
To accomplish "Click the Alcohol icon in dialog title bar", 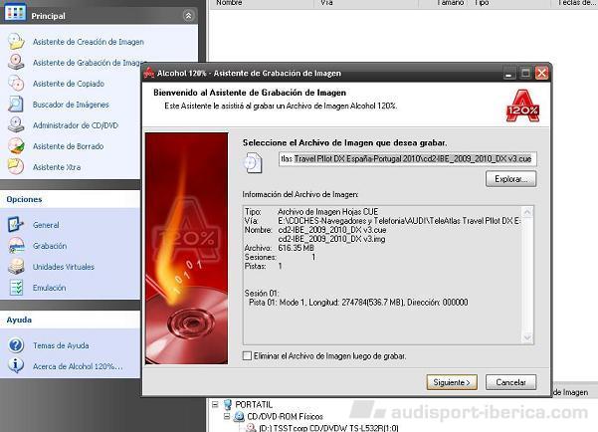I will [148, 73].
